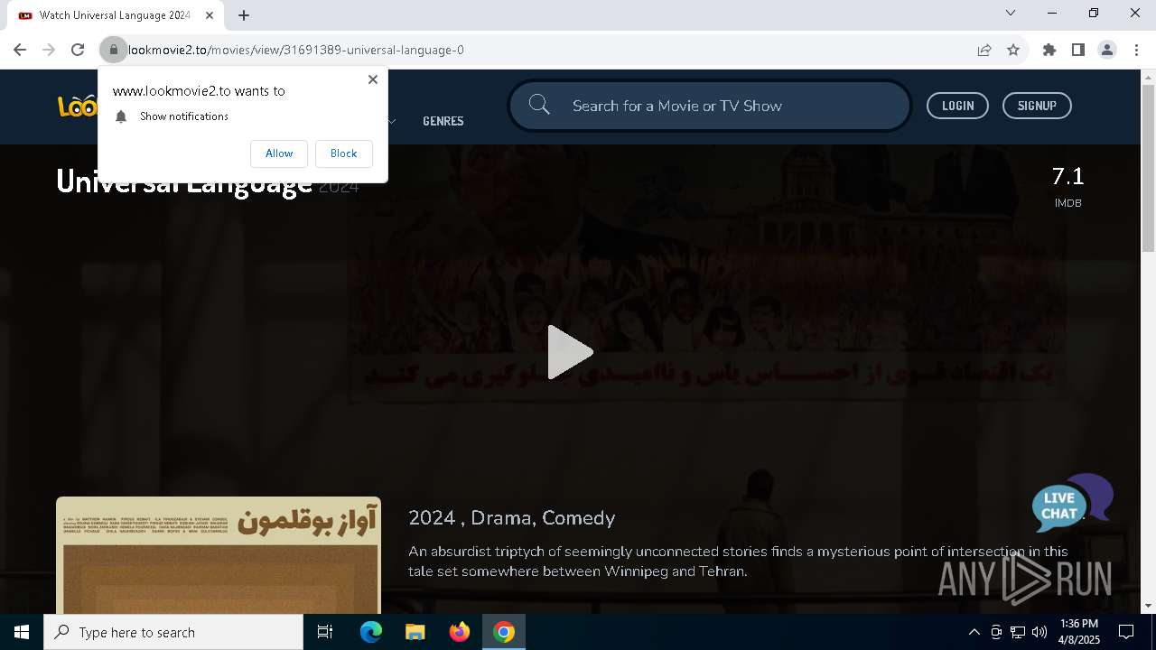The image size is (1156, 650).
Task: Close the Watch Universal Language tab
Action: point(210,15)
